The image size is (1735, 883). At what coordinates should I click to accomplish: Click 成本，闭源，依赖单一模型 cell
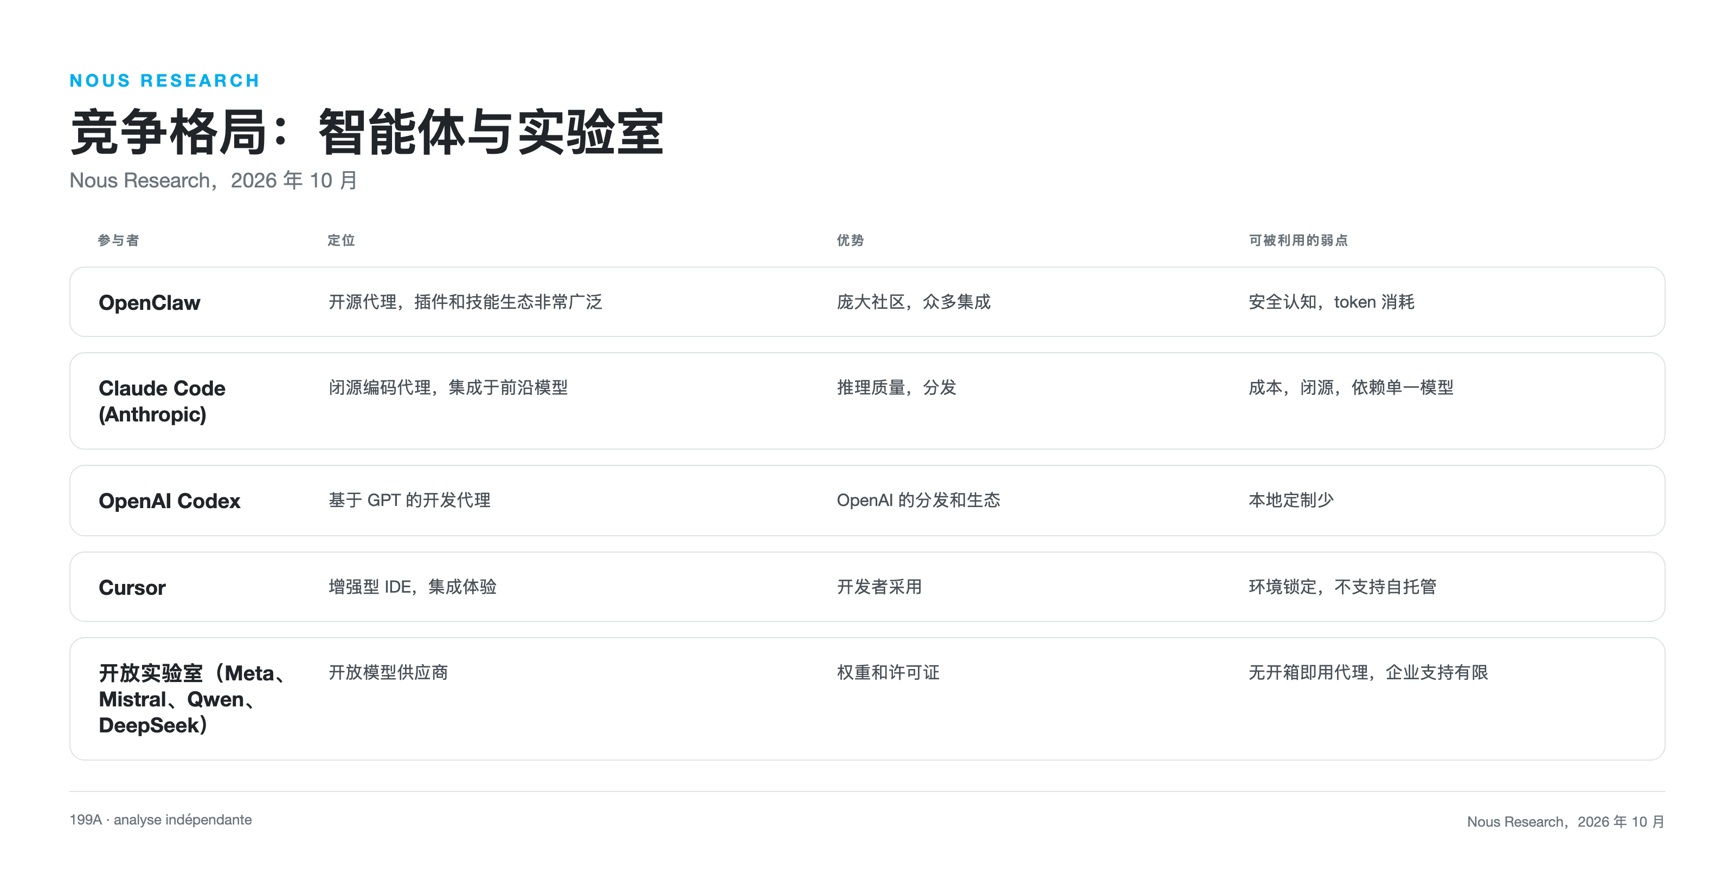point(1351,388)
